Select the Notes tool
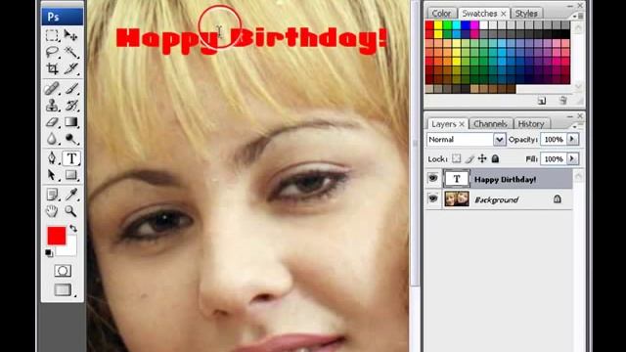 tap(52, 195)
